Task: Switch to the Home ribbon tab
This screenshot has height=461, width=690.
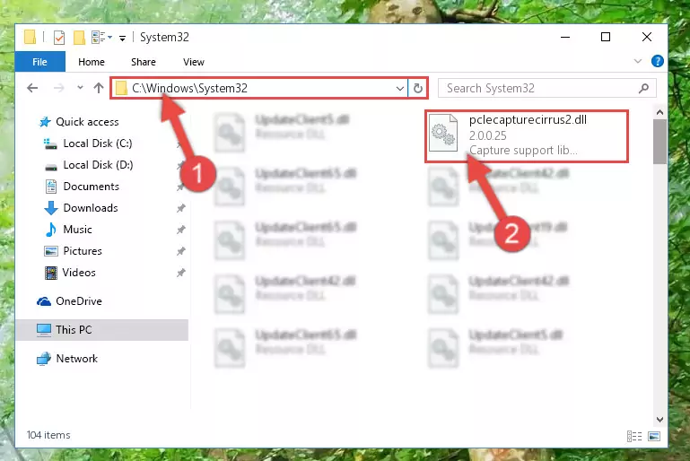Action: click(92, 62)
